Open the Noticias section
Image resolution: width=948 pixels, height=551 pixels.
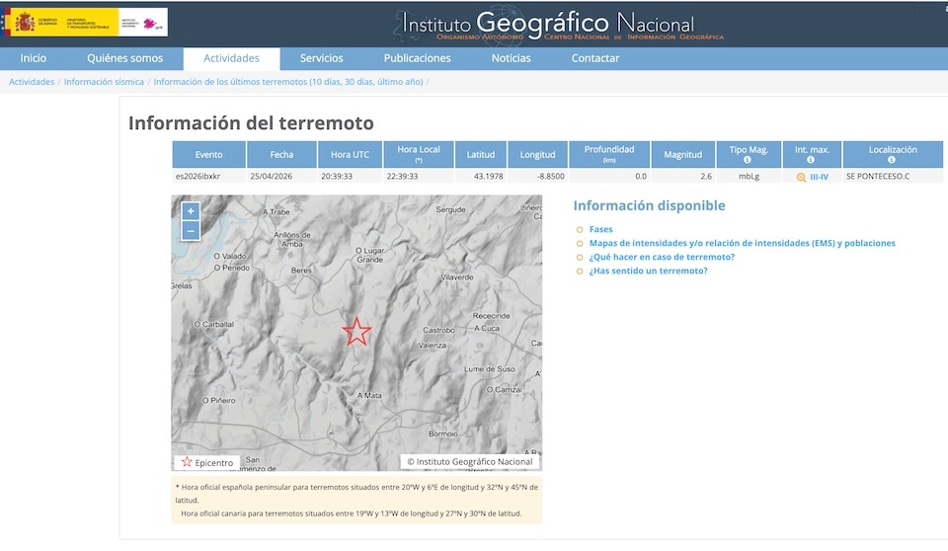[x=511, y=58]
